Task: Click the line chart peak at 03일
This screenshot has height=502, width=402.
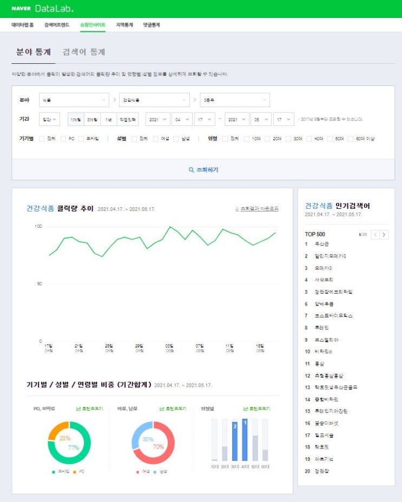Action: (170, 227)
